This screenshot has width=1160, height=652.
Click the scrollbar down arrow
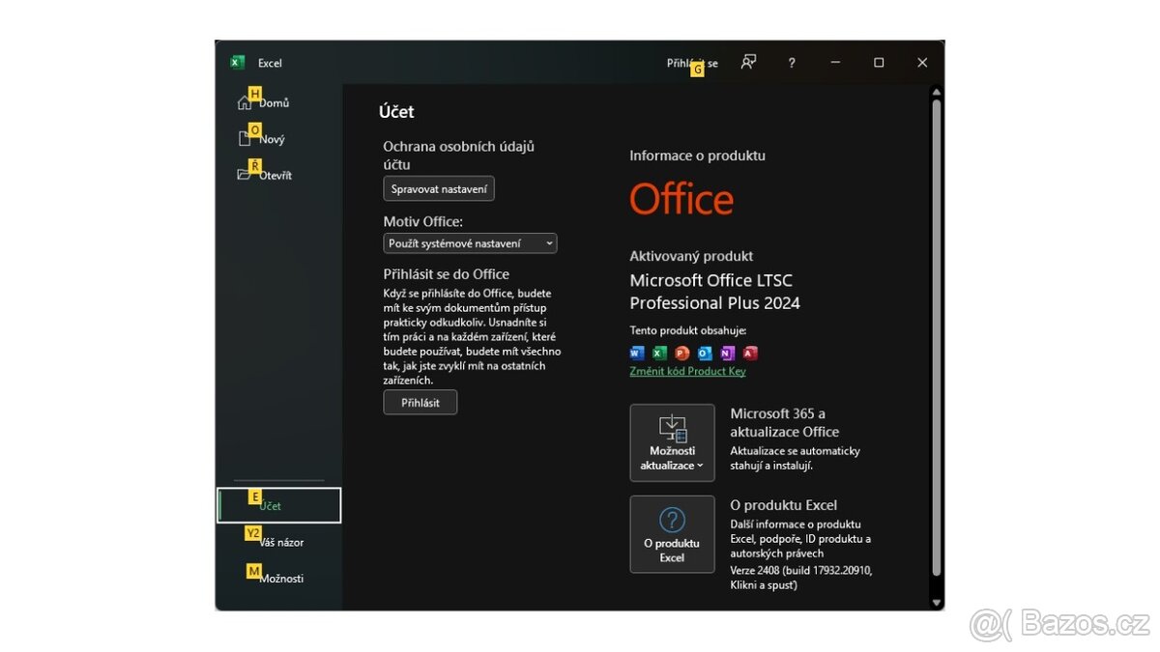(x=936, y=602)
